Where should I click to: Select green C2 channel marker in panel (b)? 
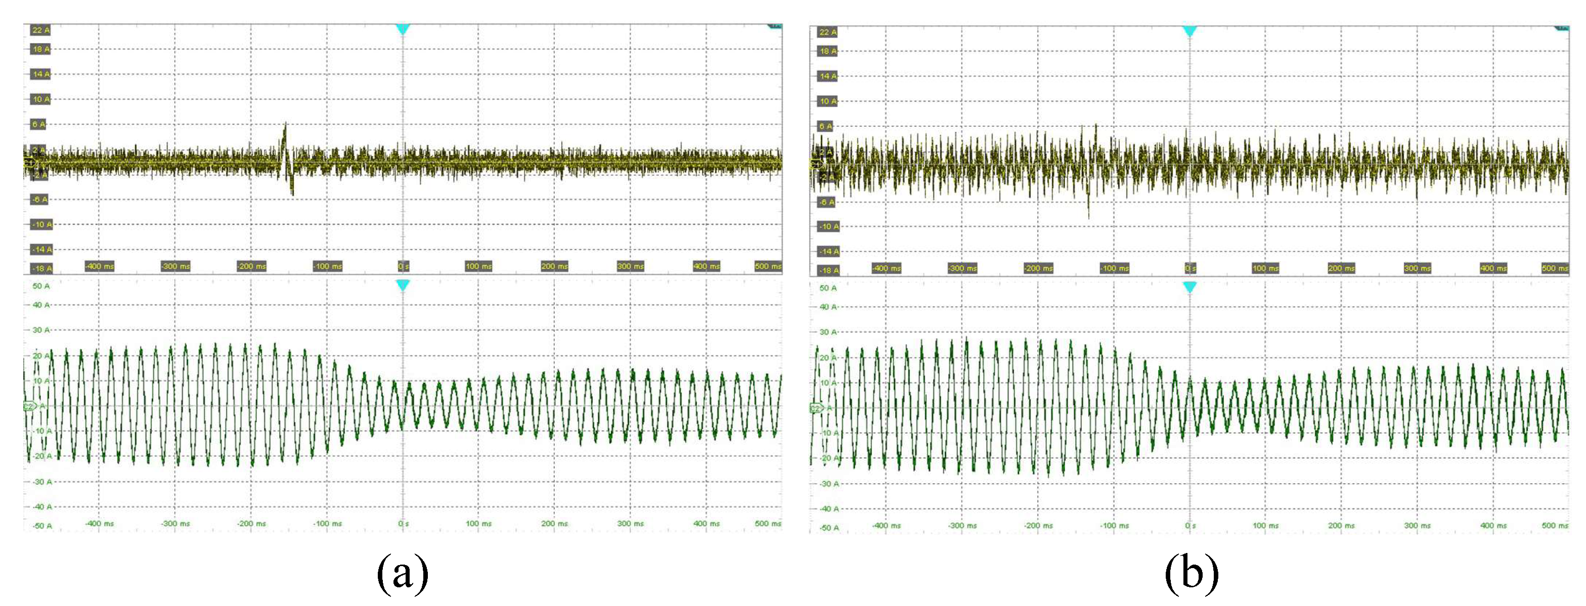click(x=816, y=408)
